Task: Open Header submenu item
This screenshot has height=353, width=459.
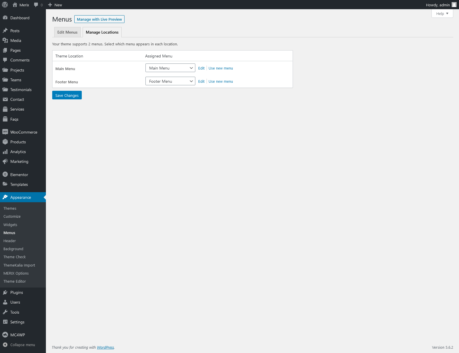Action: [9, 241]
